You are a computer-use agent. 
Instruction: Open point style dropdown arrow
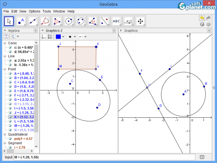click(75, 37)
